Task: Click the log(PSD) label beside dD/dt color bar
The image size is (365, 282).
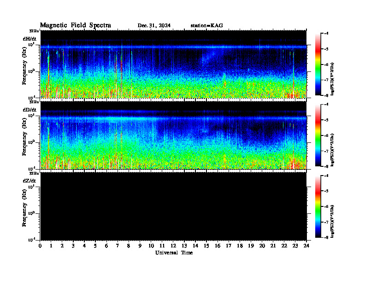Action: click(x=332, y=150)
